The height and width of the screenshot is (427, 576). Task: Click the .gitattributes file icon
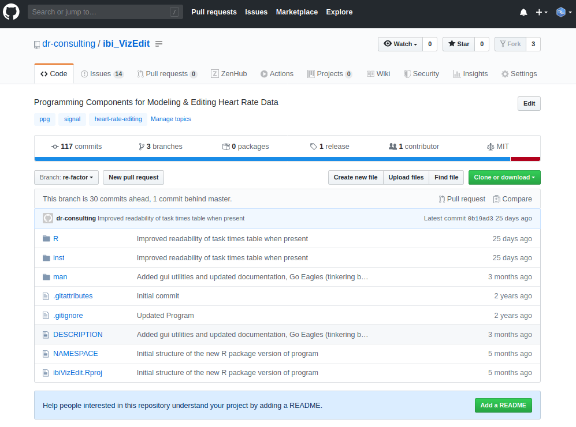(x=46, y=296)
